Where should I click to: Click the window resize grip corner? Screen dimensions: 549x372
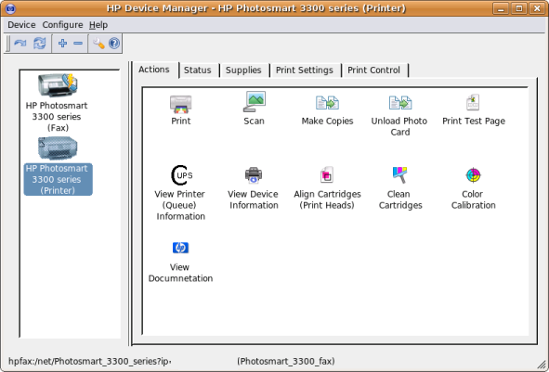tap(542, 365)
